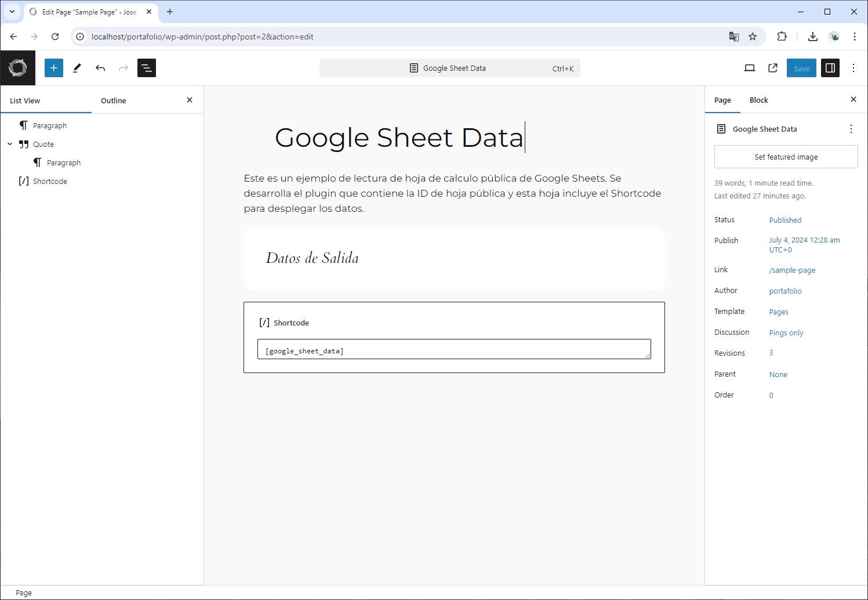Change the Parent None setting

[778, 374]
